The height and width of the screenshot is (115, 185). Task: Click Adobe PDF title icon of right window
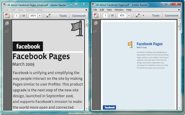[x=94, y=5]
